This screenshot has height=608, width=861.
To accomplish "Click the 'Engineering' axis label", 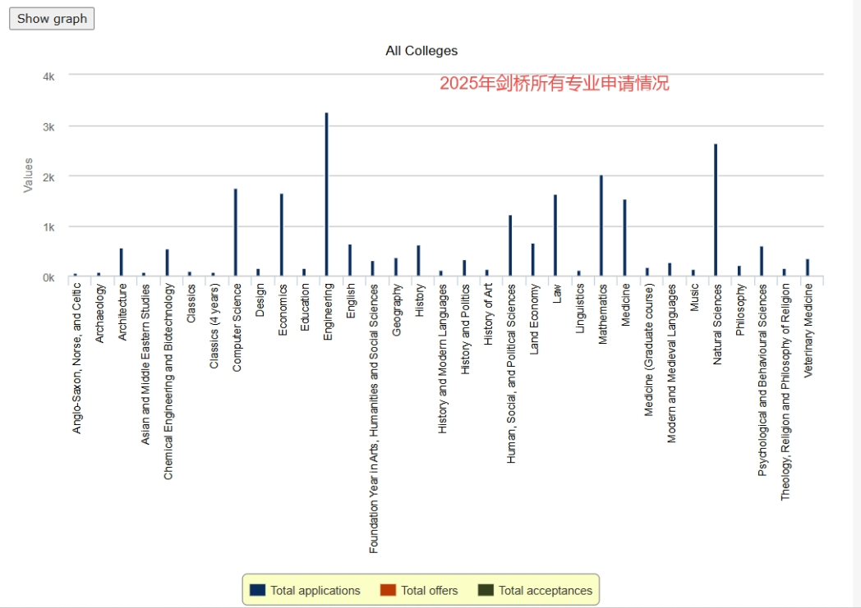I will coord(328,312).
